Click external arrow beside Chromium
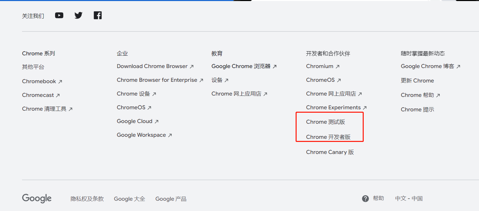 click(338, 67)
